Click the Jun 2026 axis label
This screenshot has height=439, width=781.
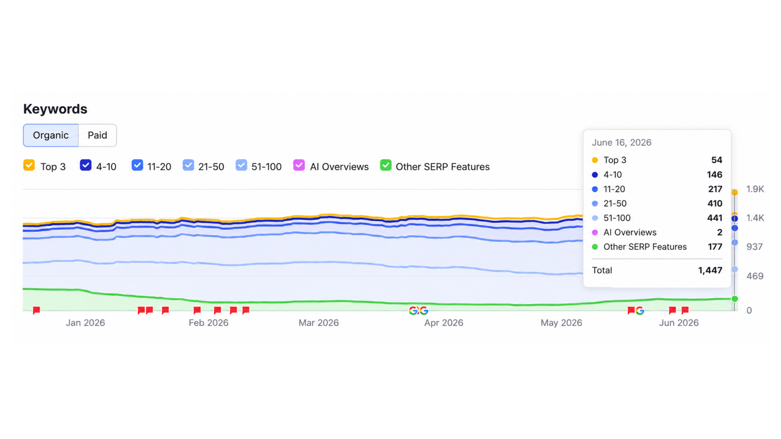[x=679, y=323]
